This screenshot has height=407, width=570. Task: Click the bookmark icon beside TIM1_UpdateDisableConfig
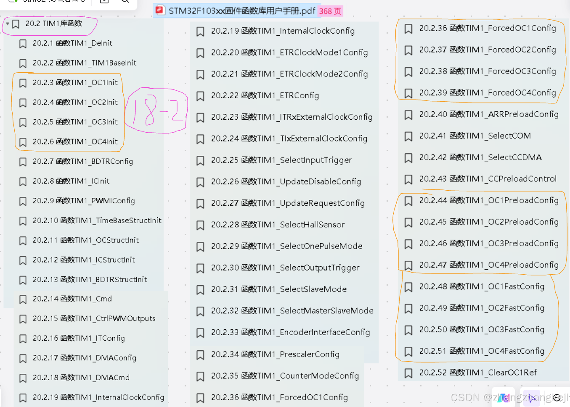201,182
